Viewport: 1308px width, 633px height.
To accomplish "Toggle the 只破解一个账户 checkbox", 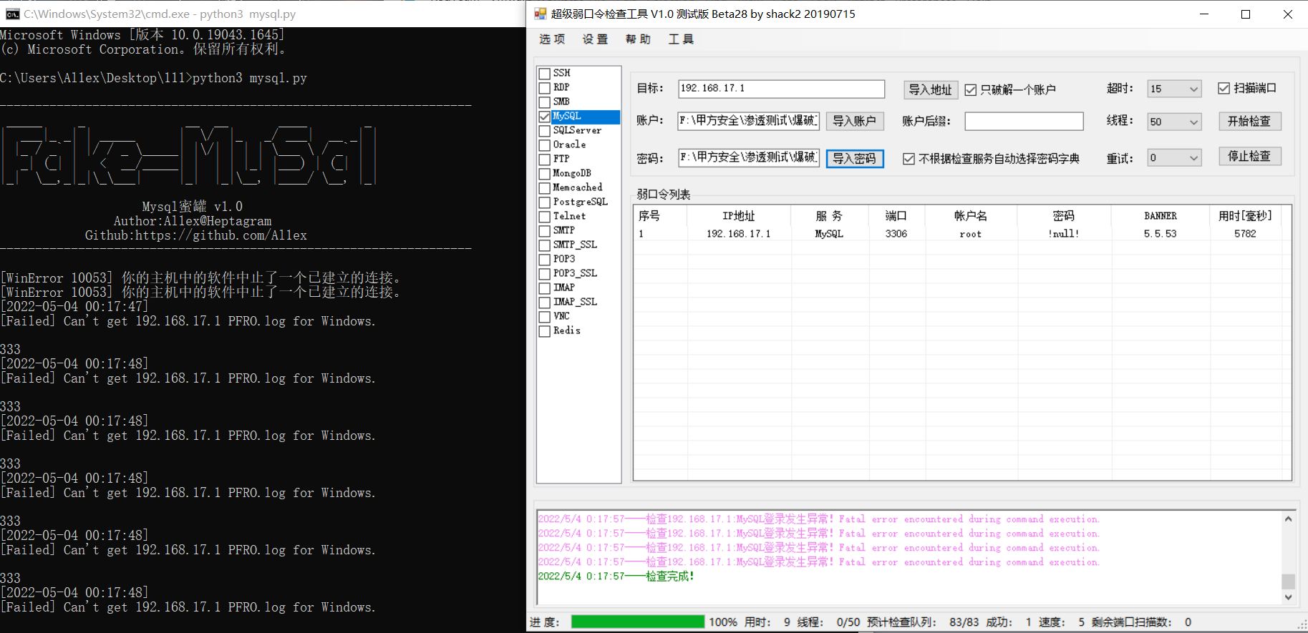I will [x=971, y=89].
